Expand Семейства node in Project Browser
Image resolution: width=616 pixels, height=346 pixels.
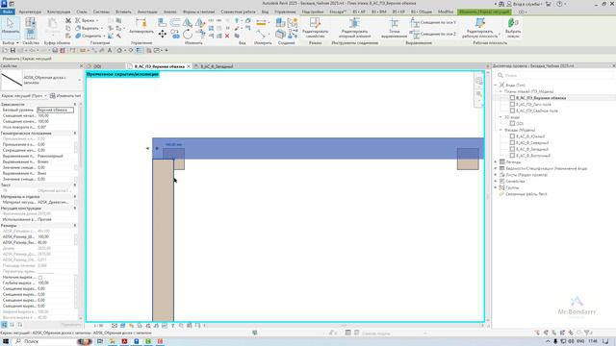tap(496, 182)
